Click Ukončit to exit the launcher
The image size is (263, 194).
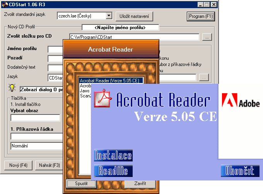(237, 171)
